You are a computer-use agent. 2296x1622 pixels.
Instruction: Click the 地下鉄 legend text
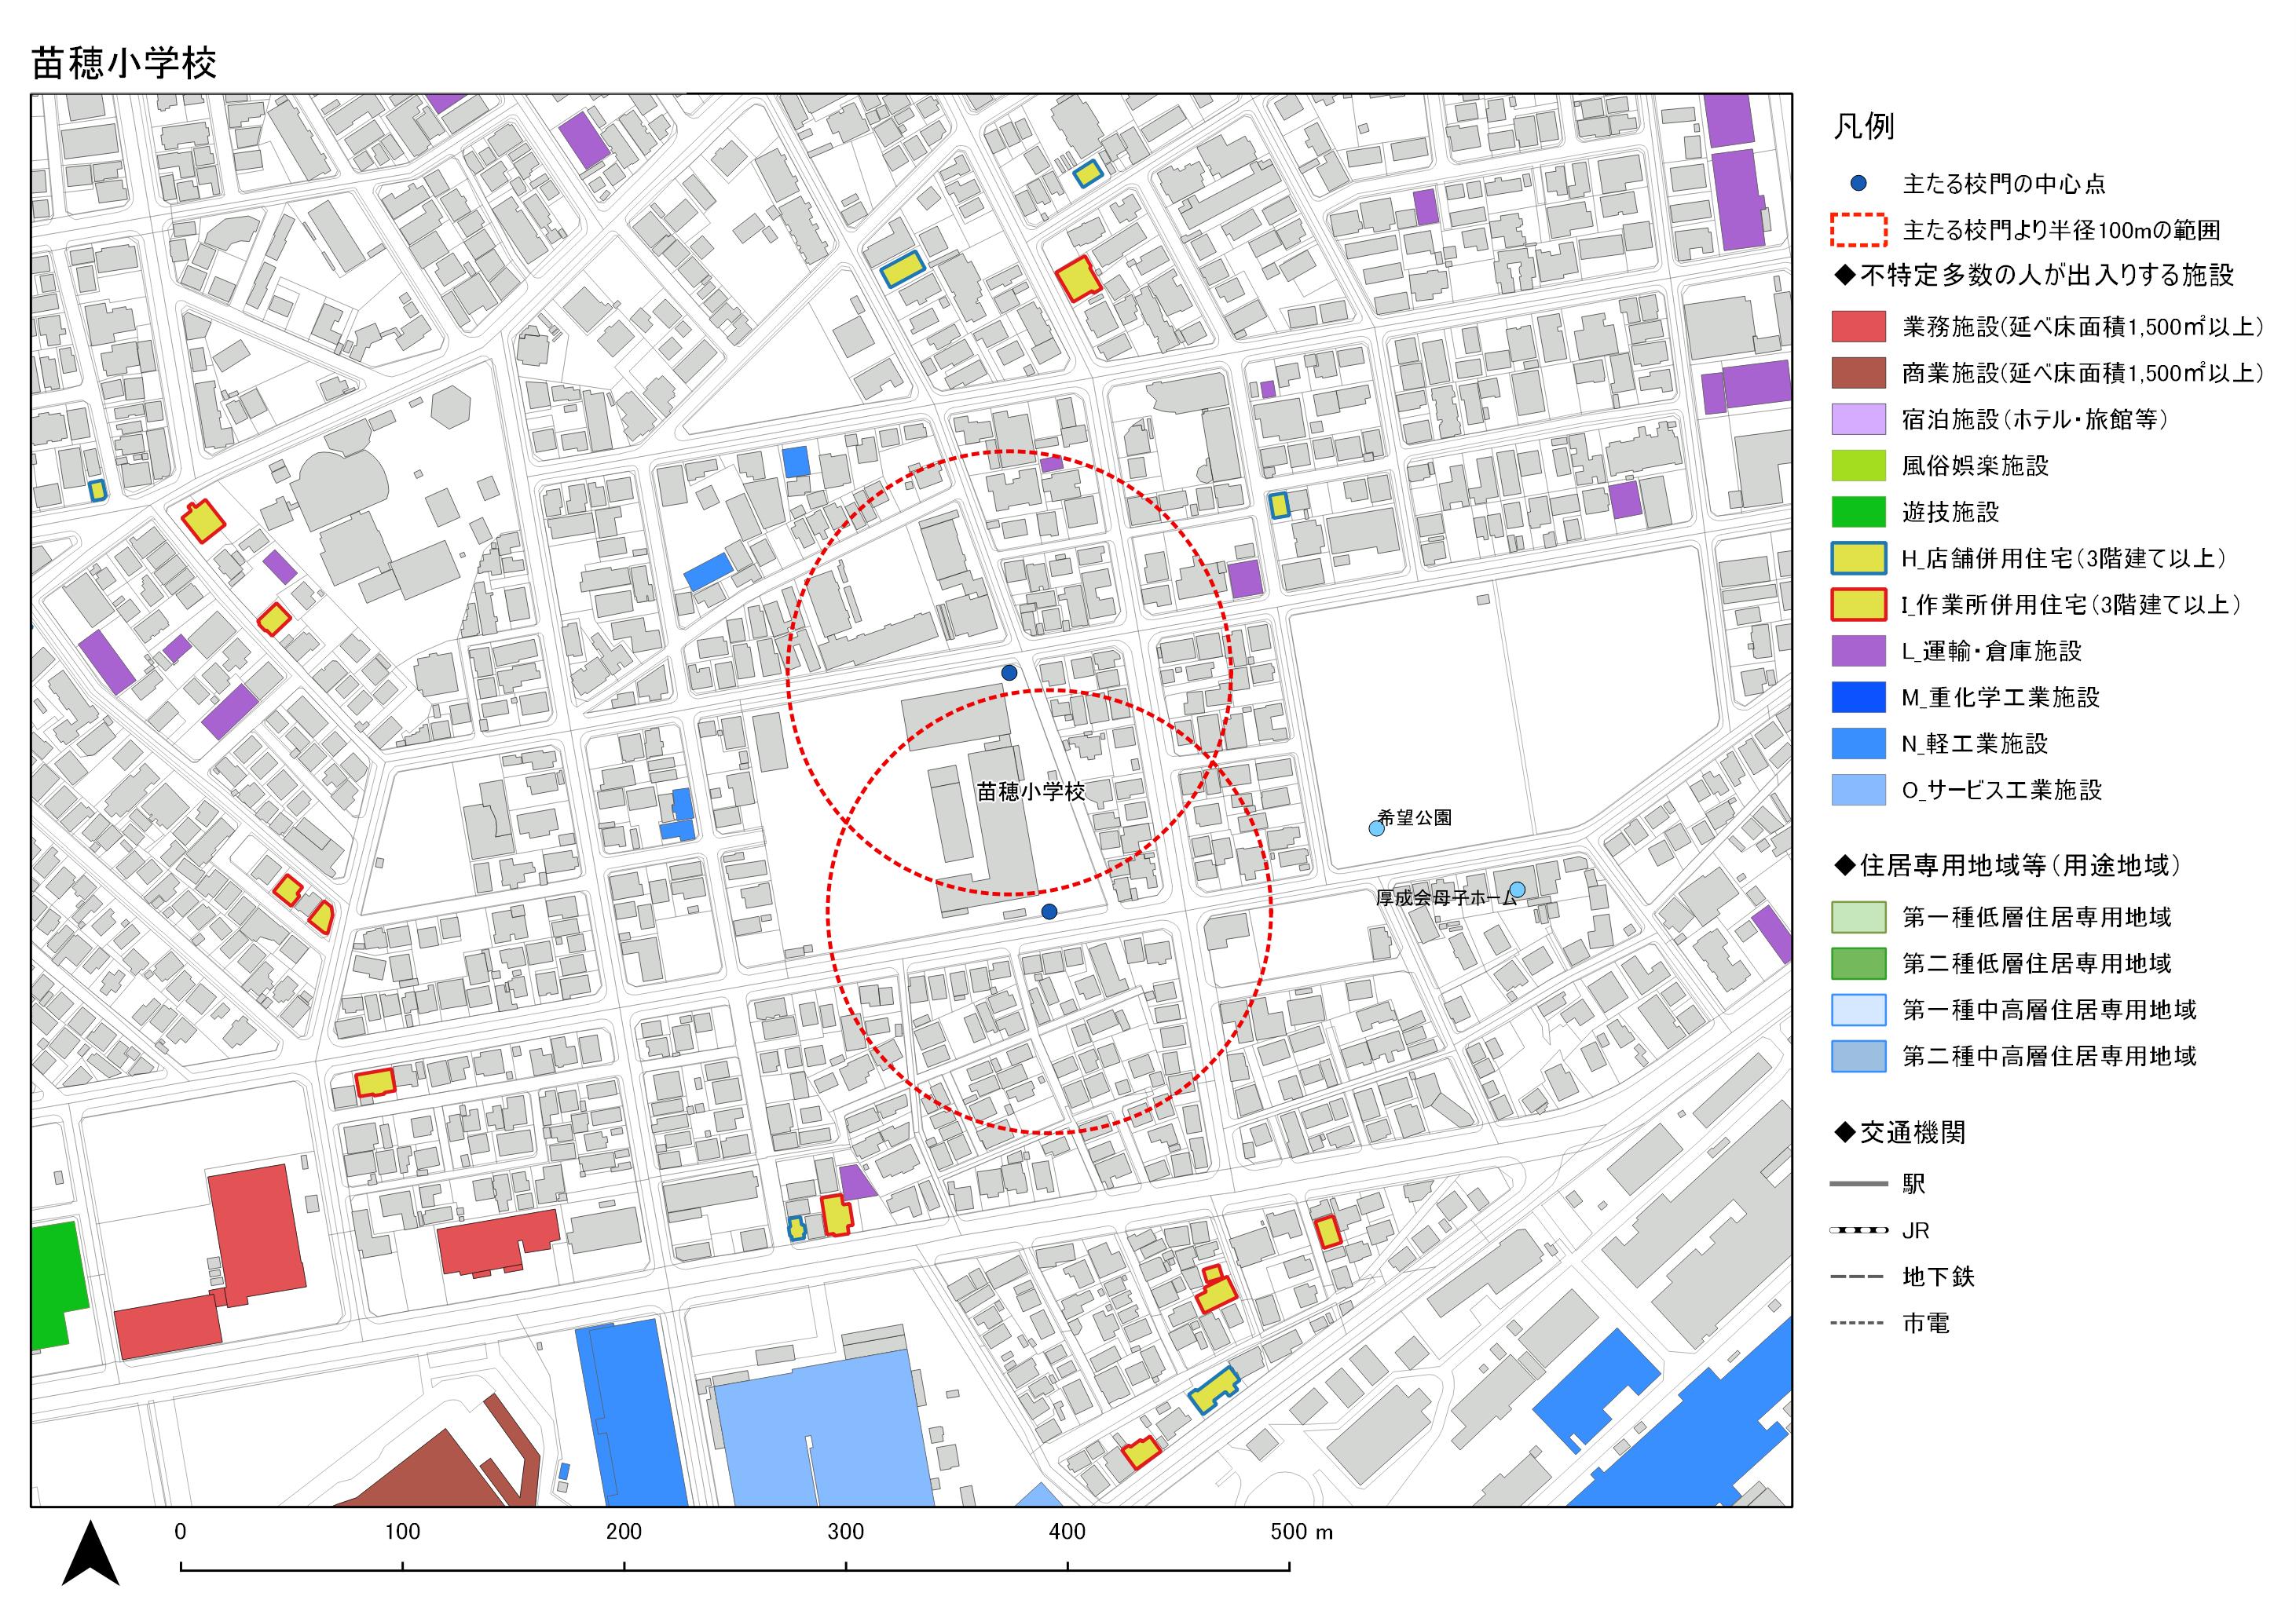coord(1938,1277)
